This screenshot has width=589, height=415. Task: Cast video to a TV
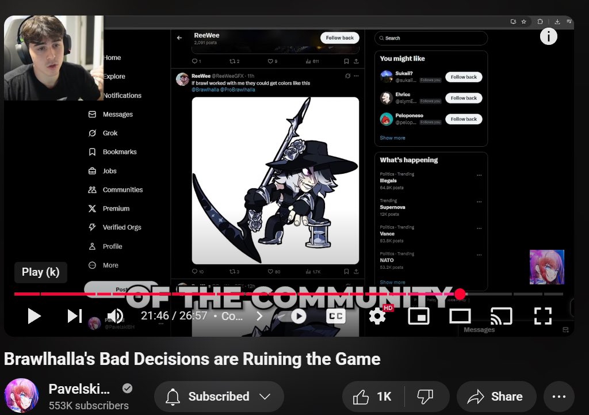click(x=501, y=316)
